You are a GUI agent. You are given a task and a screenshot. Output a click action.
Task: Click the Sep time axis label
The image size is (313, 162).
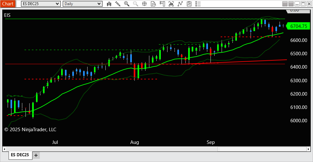click(210, 142)
